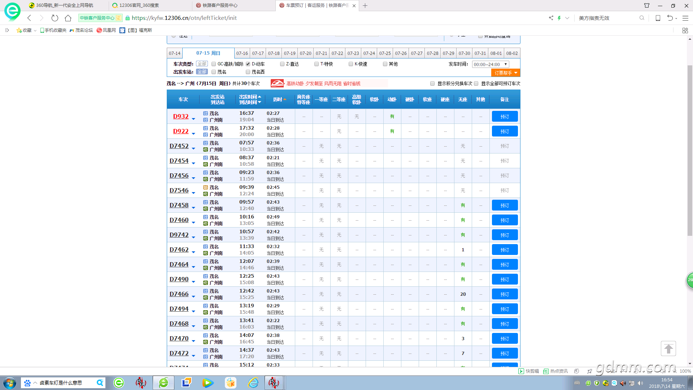Open a new browser tab

click(365, 5)
